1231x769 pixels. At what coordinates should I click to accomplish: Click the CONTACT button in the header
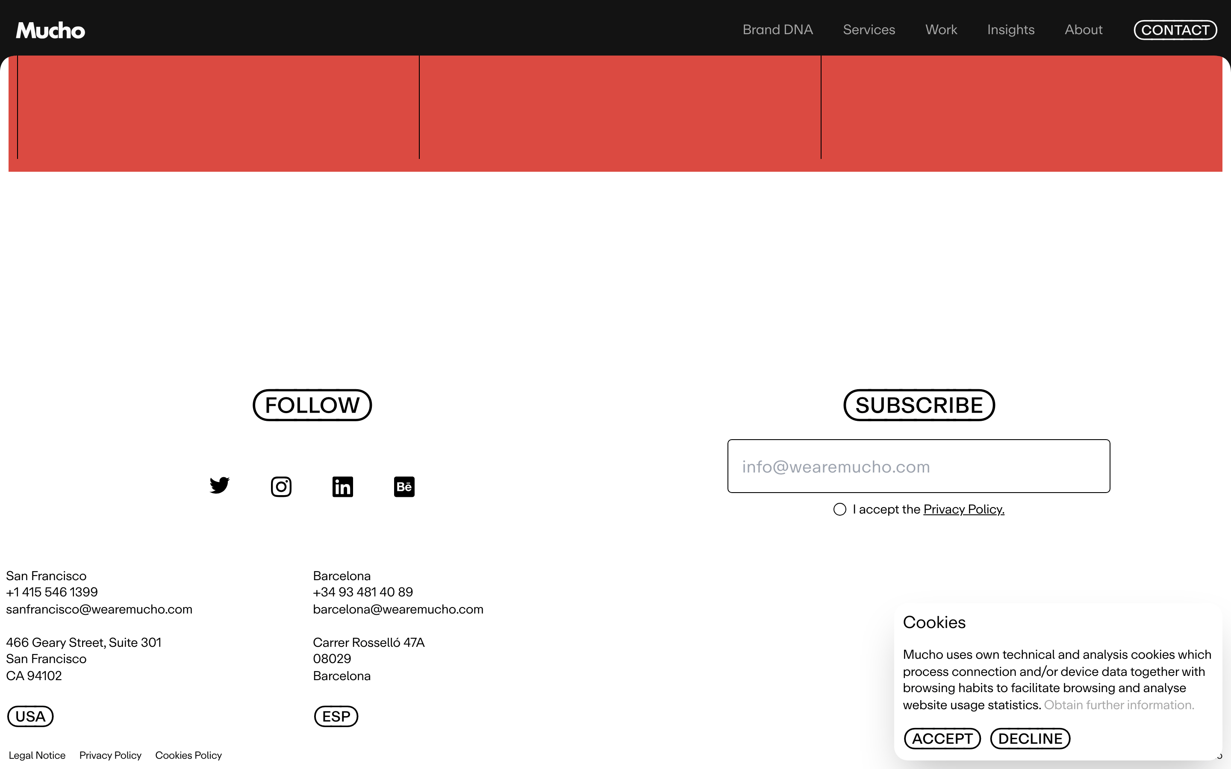[x=1175, y=30]
